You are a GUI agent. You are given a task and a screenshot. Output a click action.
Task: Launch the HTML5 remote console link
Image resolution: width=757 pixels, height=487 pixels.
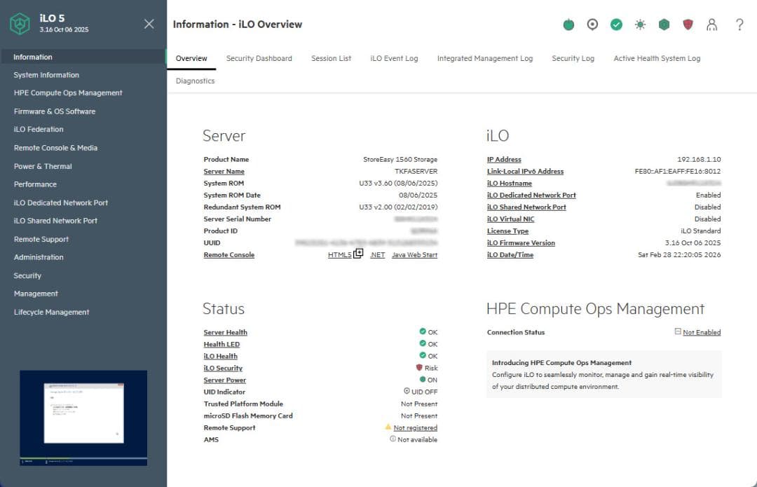click(x=340, y=255)
